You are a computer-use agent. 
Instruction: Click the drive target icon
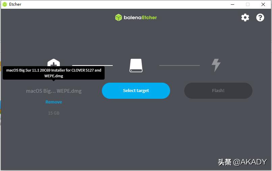[136, 66]
